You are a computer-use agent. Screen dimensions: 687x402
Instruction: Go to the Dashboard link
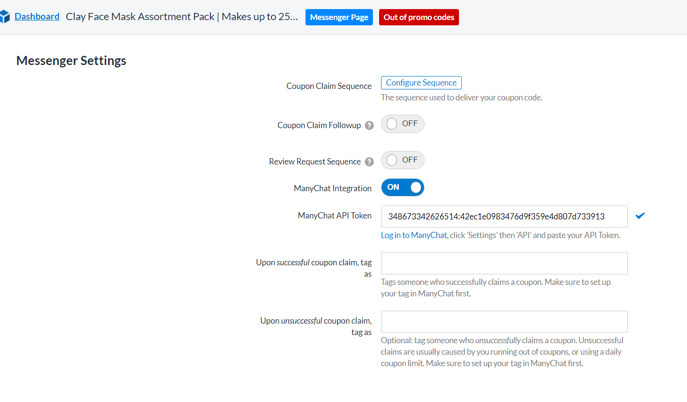point(37,17)
